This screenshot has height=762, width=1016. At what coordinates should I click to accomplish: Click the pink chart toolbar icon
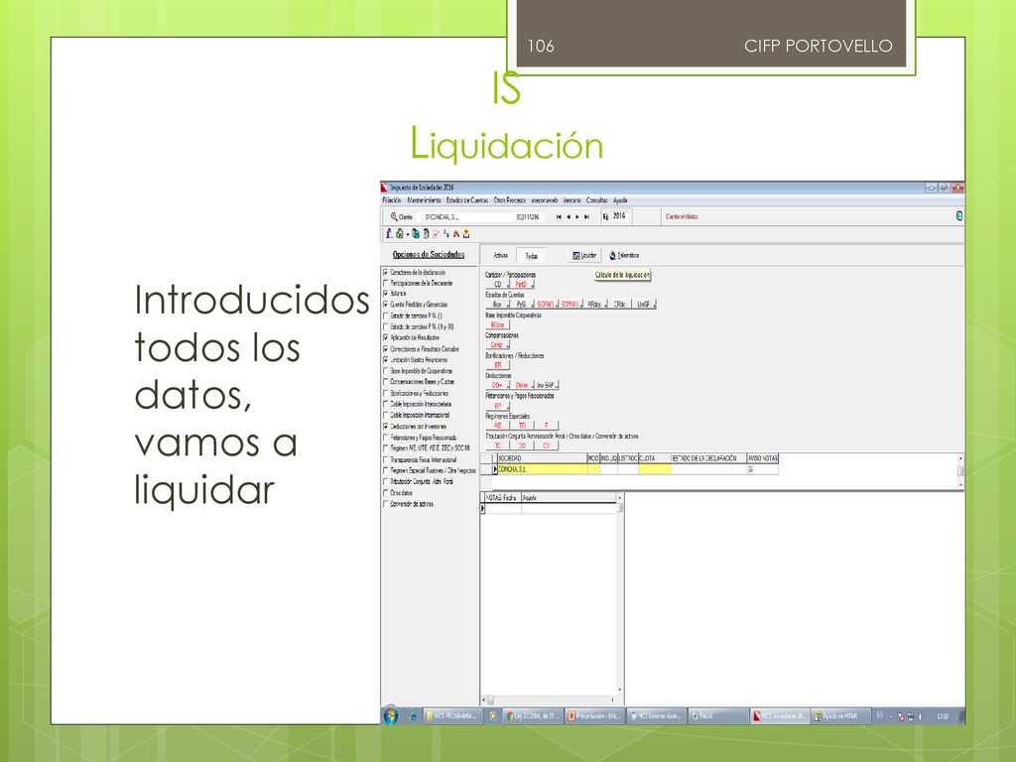tap(437, 234)
